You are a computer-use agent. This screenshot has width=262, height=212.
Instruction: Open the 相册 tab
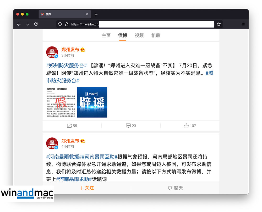pyautogui.click(x=156, y=35)
